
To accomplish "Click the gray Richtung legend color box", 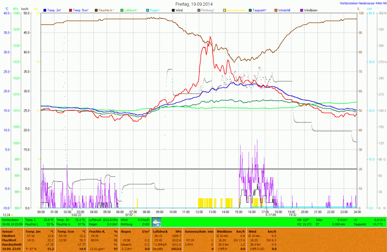I will point(199,10).
